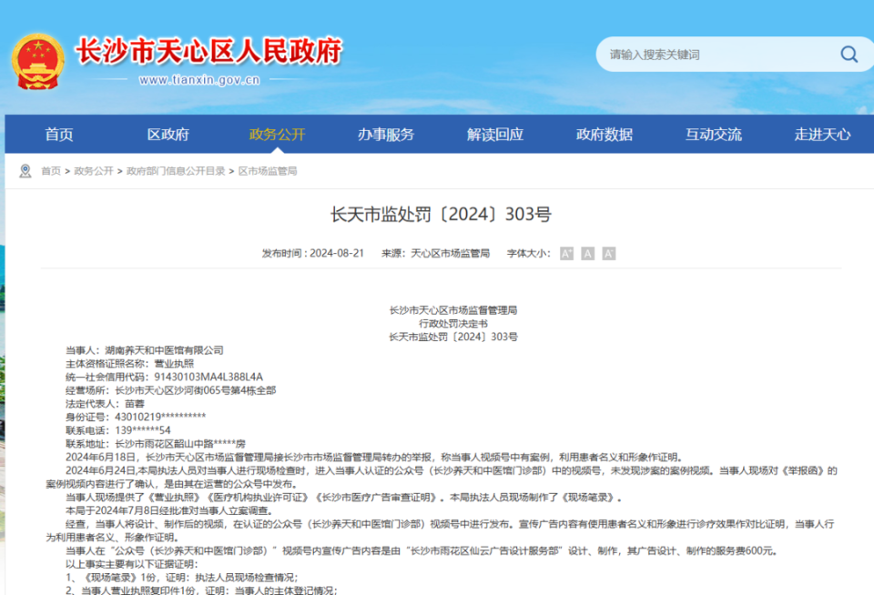Select the 政务公开 navigation menu
874x595 pixels.
[278, 134]
